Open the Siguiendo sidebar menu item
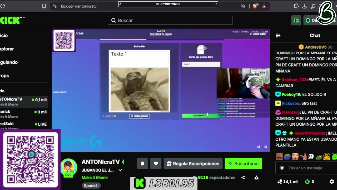Viewport: 337px width, 190px height. (x=9, y=62)
